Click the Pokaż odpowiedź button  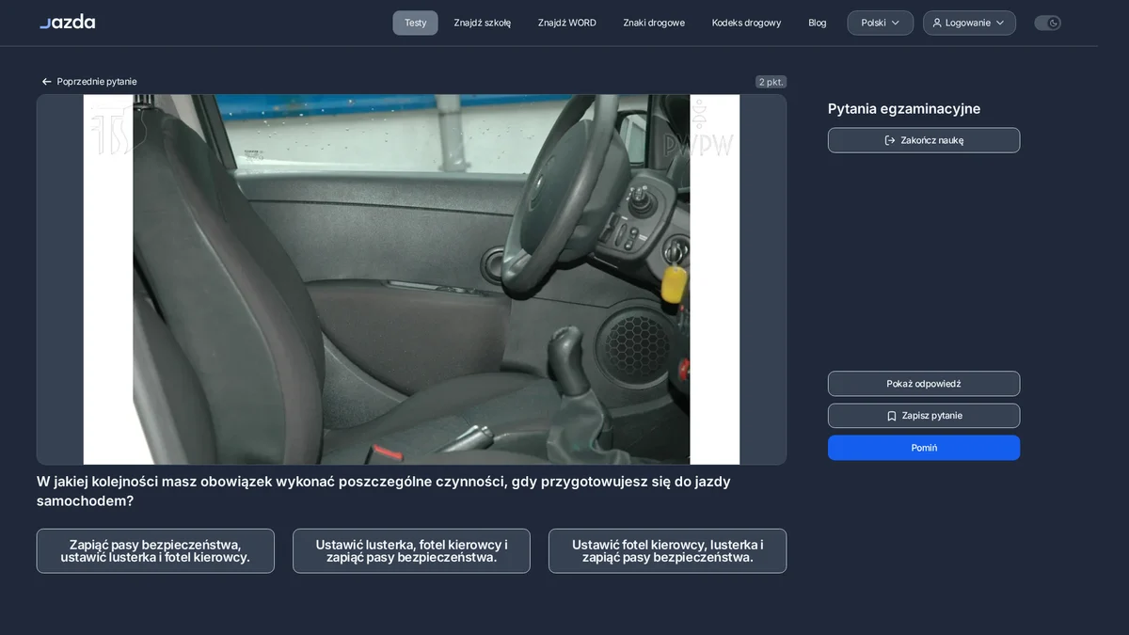[x=924, y=384]
